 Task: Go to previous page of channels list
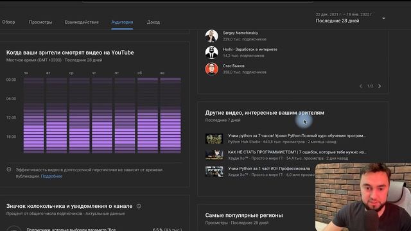[361, 86]
